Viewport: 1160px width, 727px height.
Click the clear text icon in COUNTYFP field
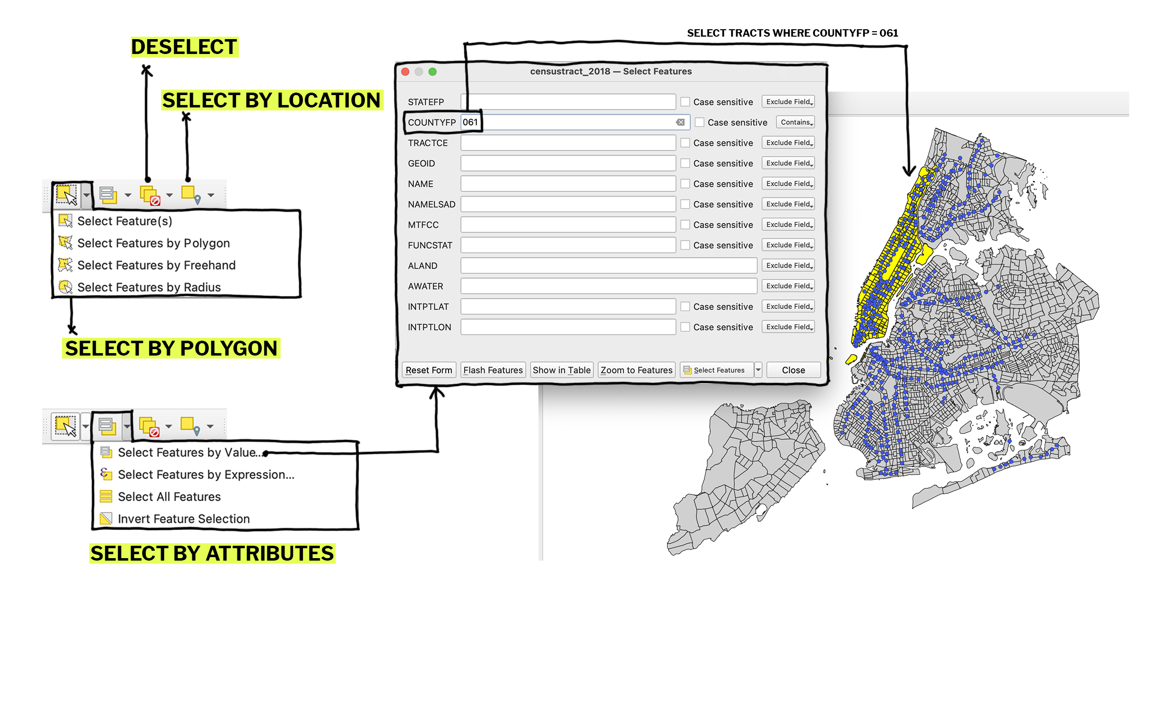(680, 122)
